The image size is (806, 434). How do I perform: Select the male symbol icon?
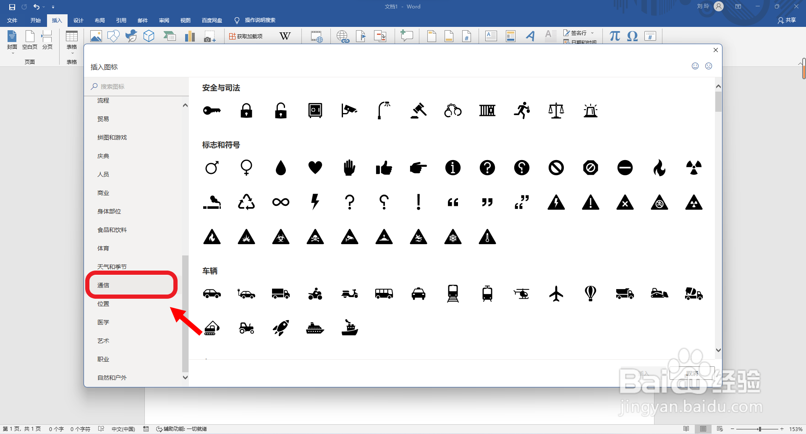[x=212, y=168]
